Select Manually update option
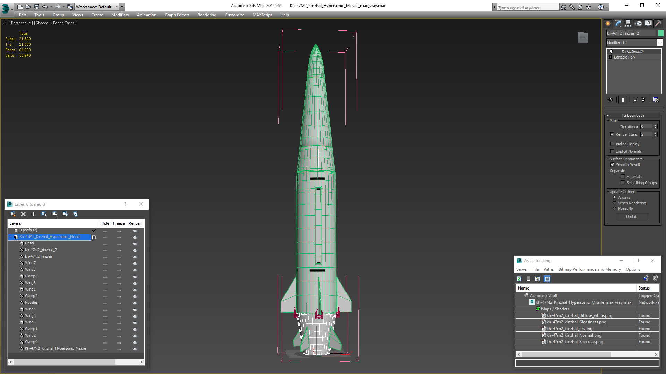This screenshot has width=666, height=374. point(614,209)
